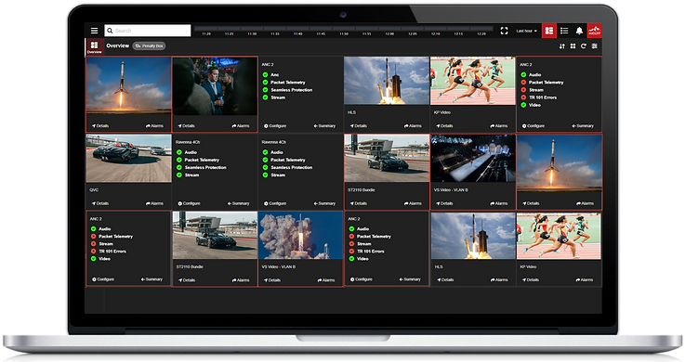Open the sort order arrows icon

pos(562,45)
